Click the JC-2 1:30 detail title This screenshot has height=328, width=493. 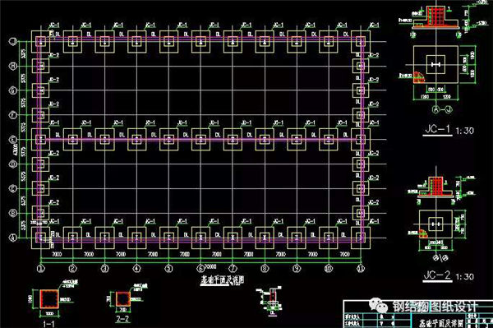pos(449,275)
